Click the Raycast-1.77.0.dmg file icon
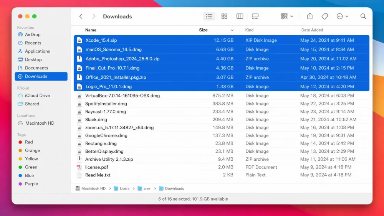384x216 pixels. [79, 112]
